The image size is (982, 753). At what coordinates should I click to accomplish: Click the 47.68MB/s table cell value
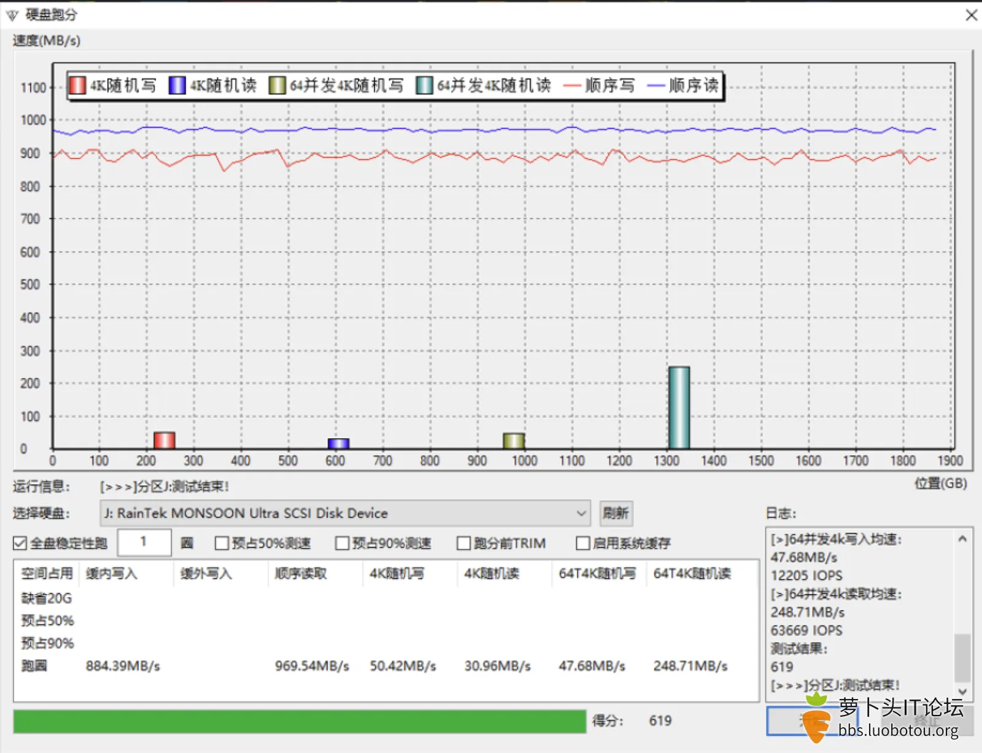pyautogui.click(x=592, y=666)
